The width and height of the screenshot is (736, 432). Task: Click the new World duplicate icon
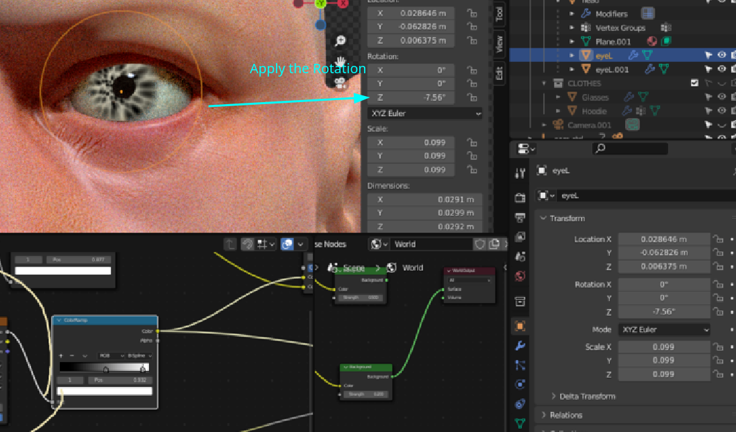(494, 244)
